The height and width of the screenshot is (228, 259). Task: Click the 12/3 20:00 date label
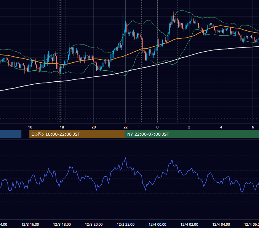click(94, 224)
